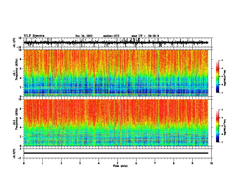Click the 5 tick label on time axis
This screenshot has width=238, height=183.
click(117, 163)
